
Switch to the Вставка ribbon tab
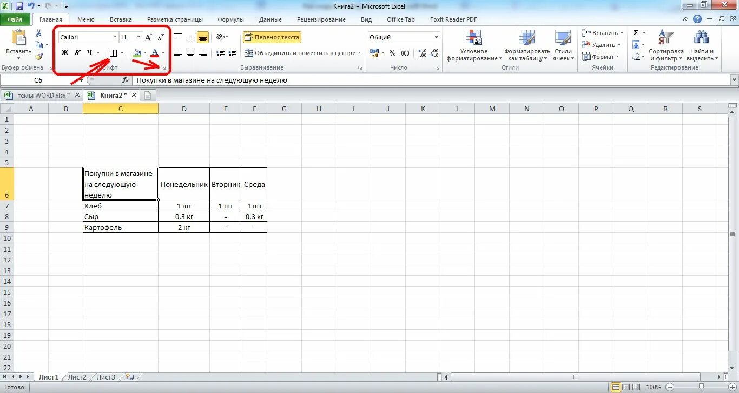(120, 19)
